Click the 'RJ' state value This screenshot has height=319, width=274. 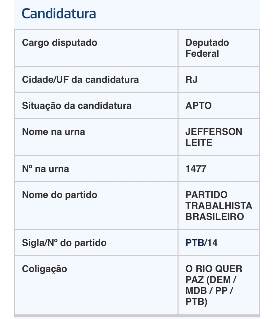191,80
